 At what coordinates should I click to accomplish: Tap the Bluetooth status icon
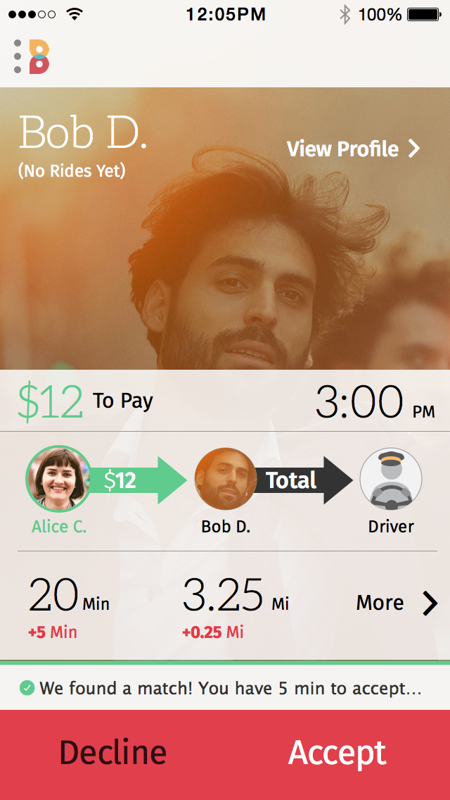[x=345, y=15]
